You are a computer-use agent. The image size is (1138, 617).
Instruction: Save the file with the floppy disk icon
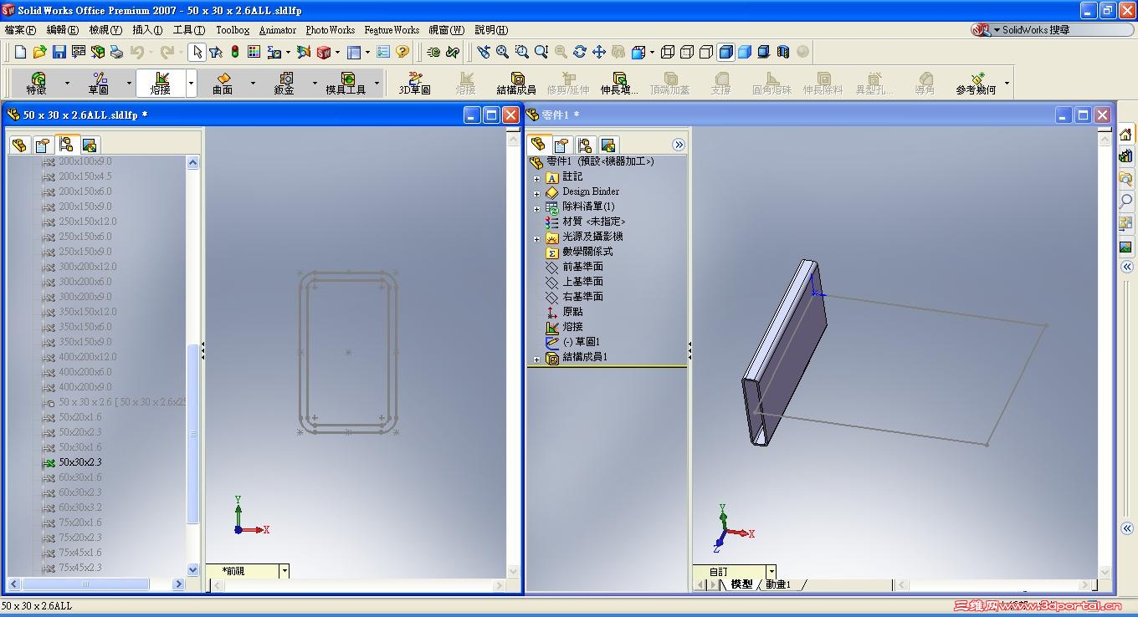tap(59, 52)
